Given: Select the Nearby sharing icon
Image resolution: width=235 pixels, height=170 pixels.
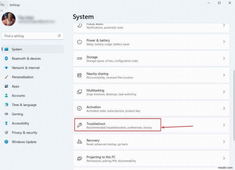Looking at the screenshot, I should point(79,75).
